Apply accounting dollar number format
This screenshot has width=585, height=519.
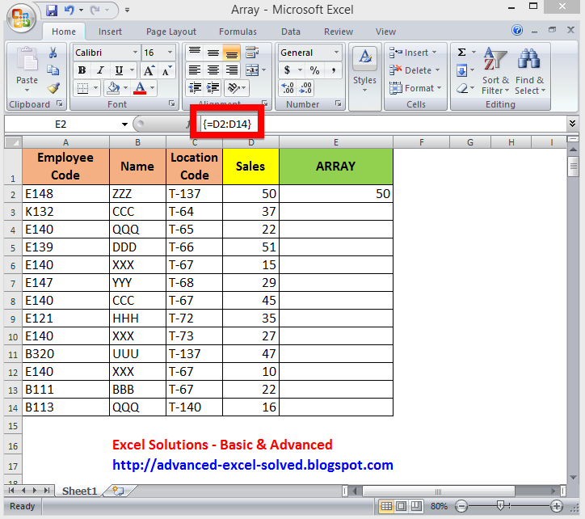pyautogui.click(x=287, y=70)
